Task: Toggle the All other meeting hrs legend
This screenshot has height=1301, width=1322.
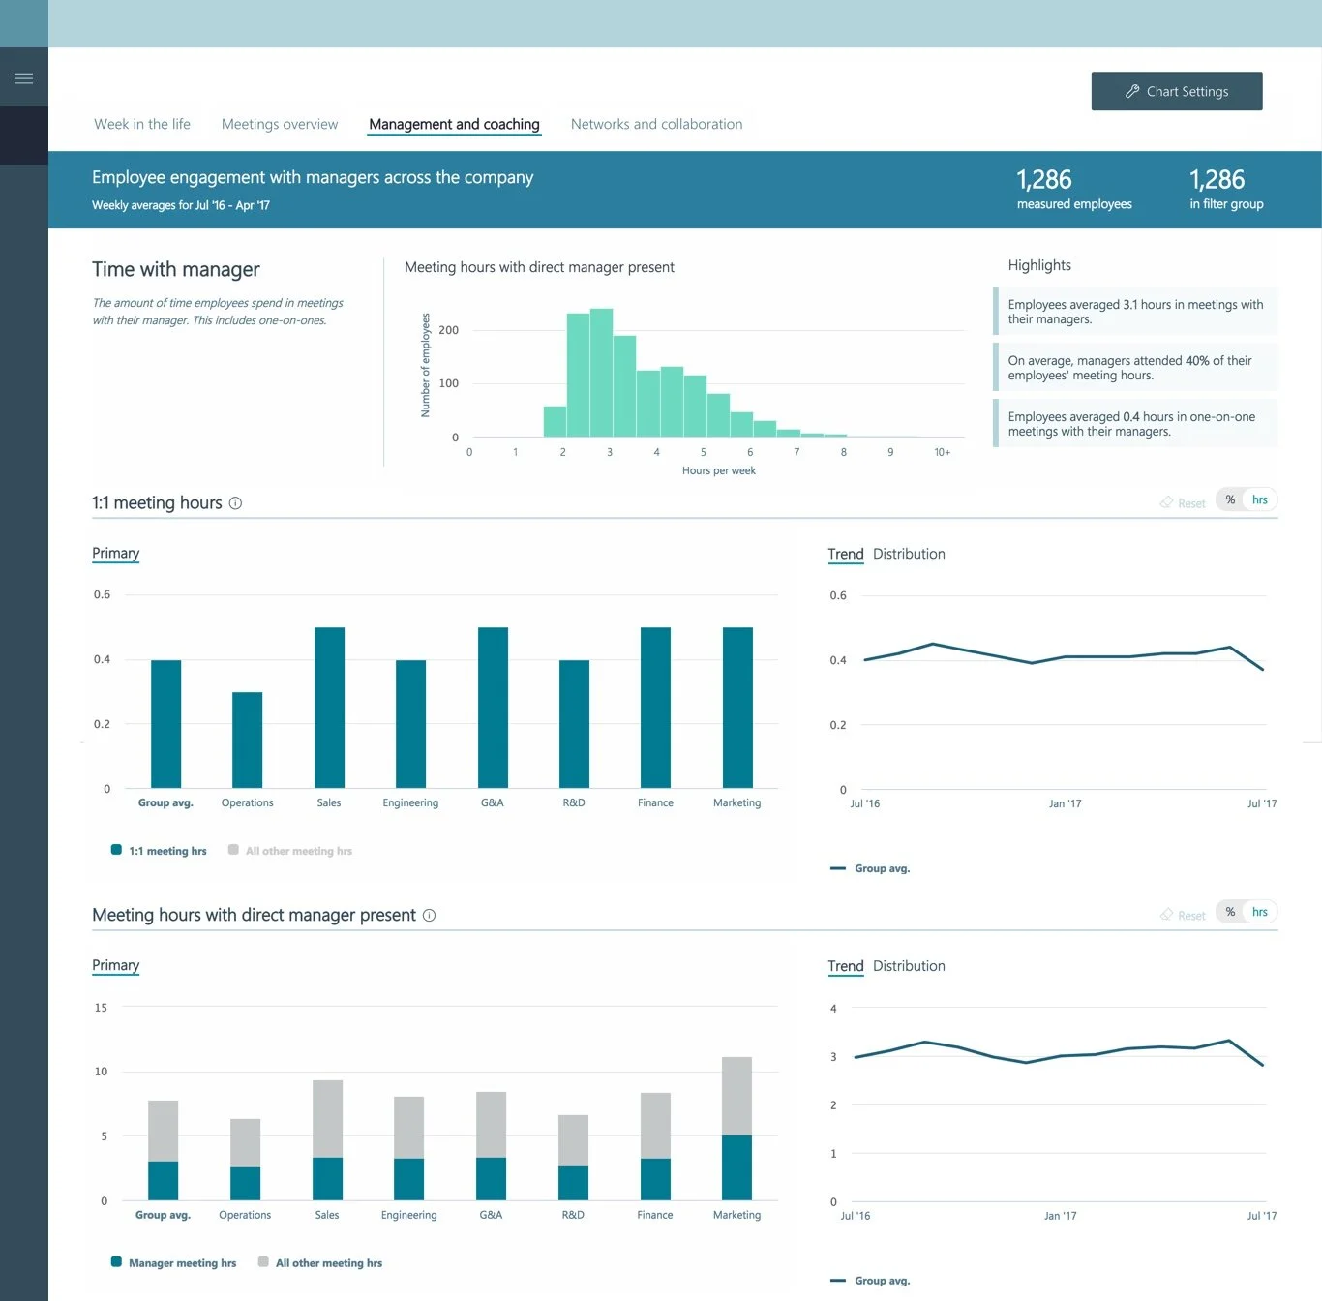Action: pos(233,850)
